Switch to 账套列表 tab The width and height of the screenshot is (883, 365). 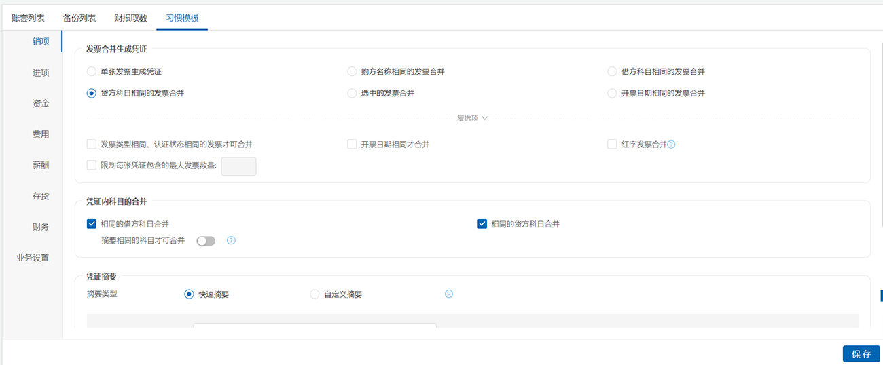[28, 18]
